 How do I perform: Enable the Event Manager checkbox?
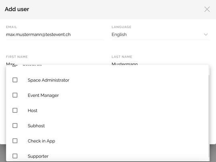(15, 95)
